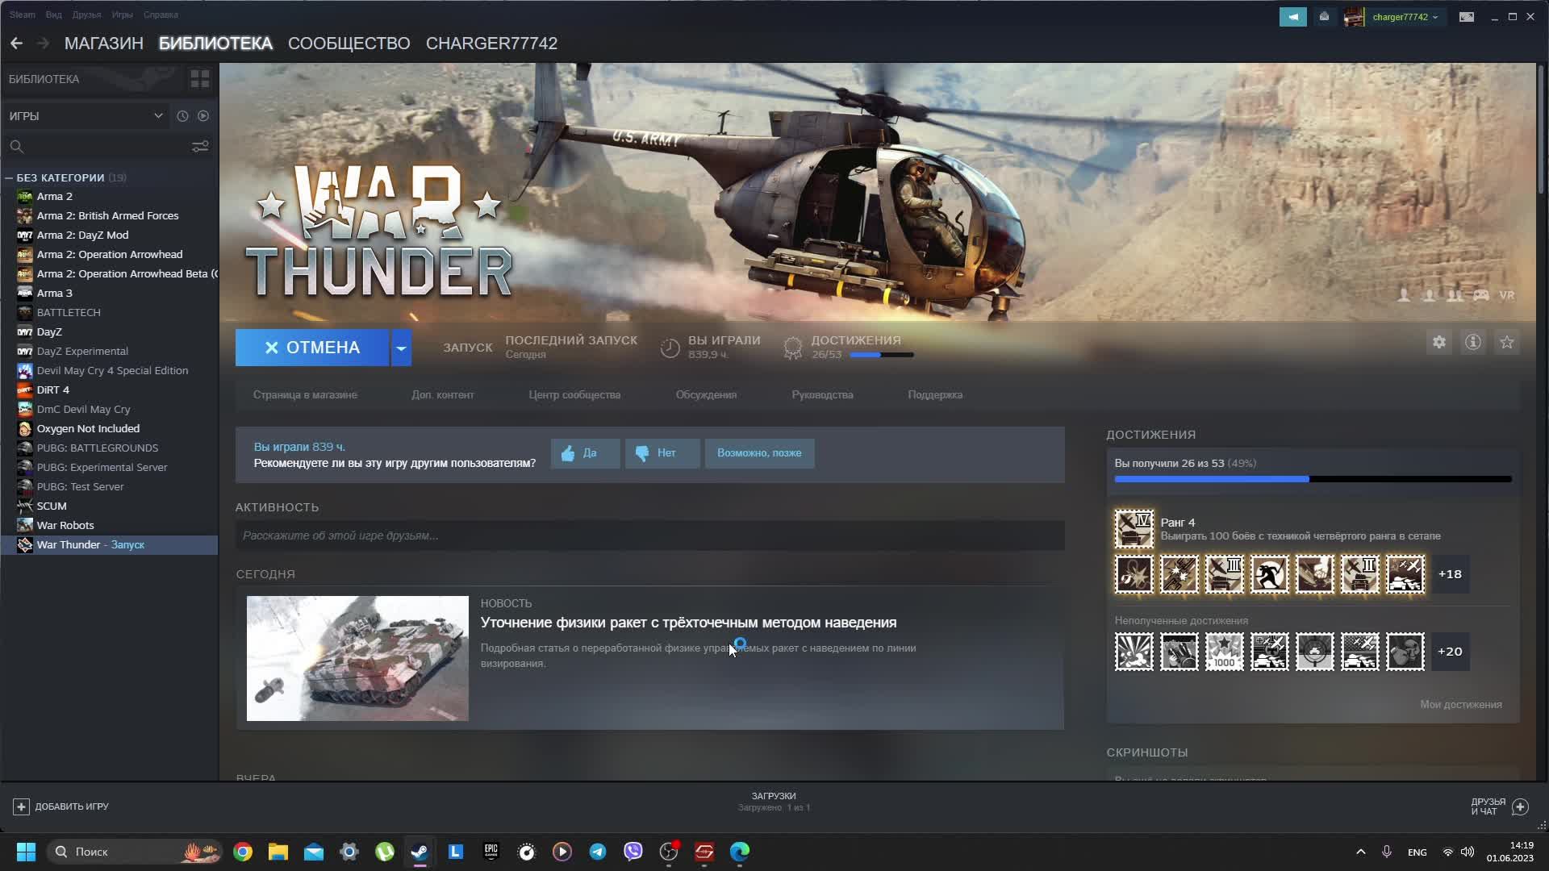This screenshot has width=1549, height=871.
Task: Click the recent activity clock icon
Action: 182,116
